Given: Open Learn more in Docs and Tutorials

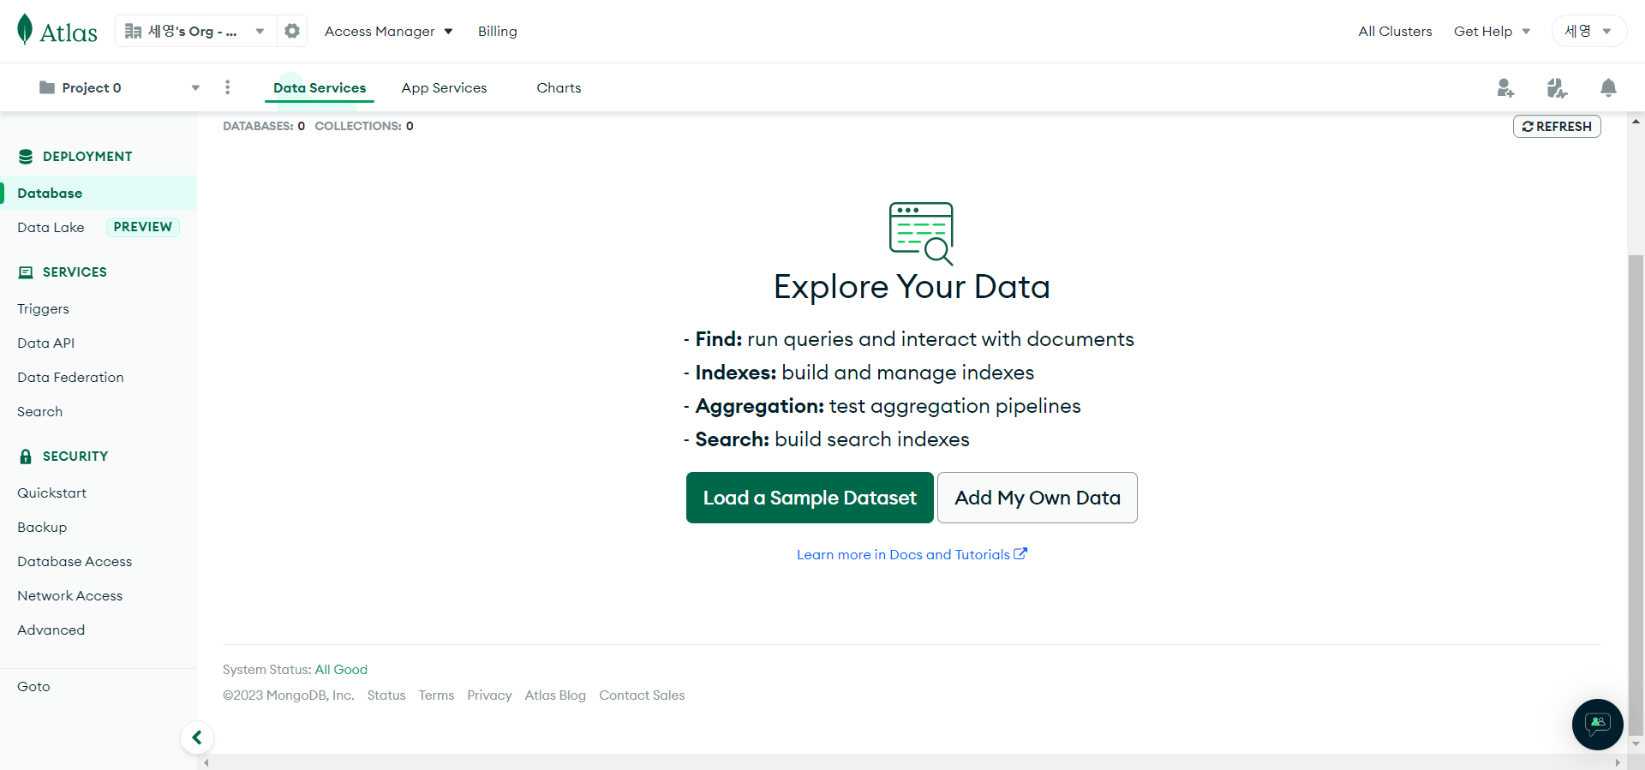Looking at the screenshot, I should [x=912, y=554].
